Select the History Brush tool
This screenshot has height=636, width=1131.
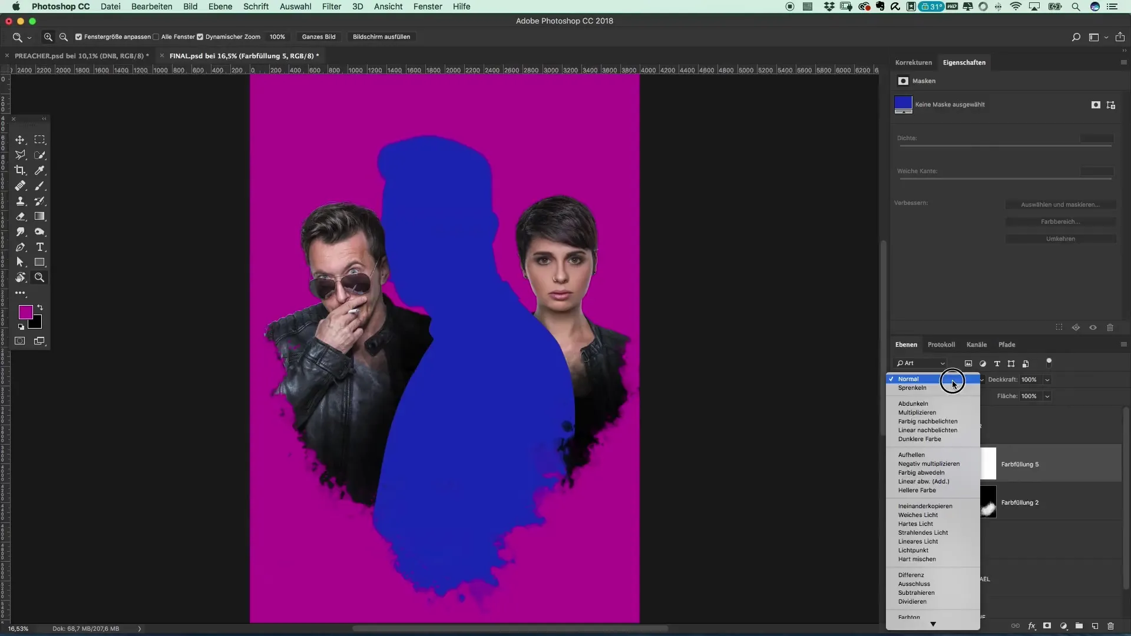pos(39,201)
